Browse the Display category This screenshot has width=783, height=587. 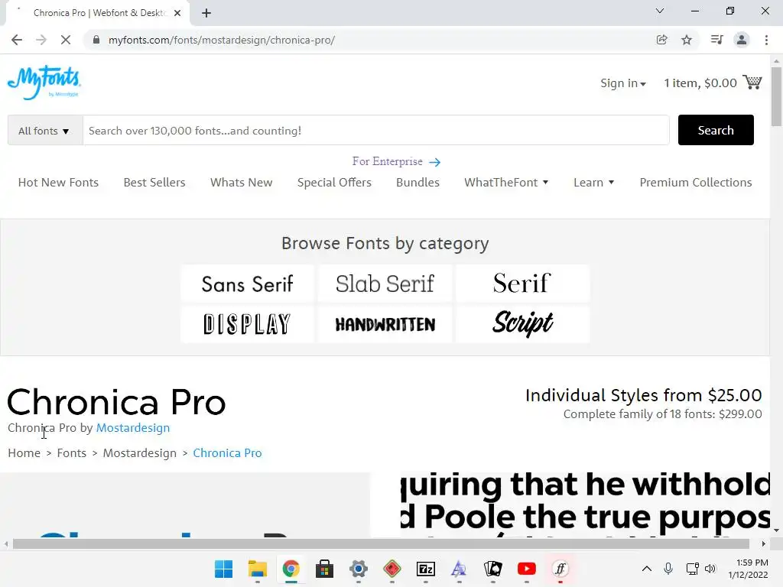tap(247, 324)
